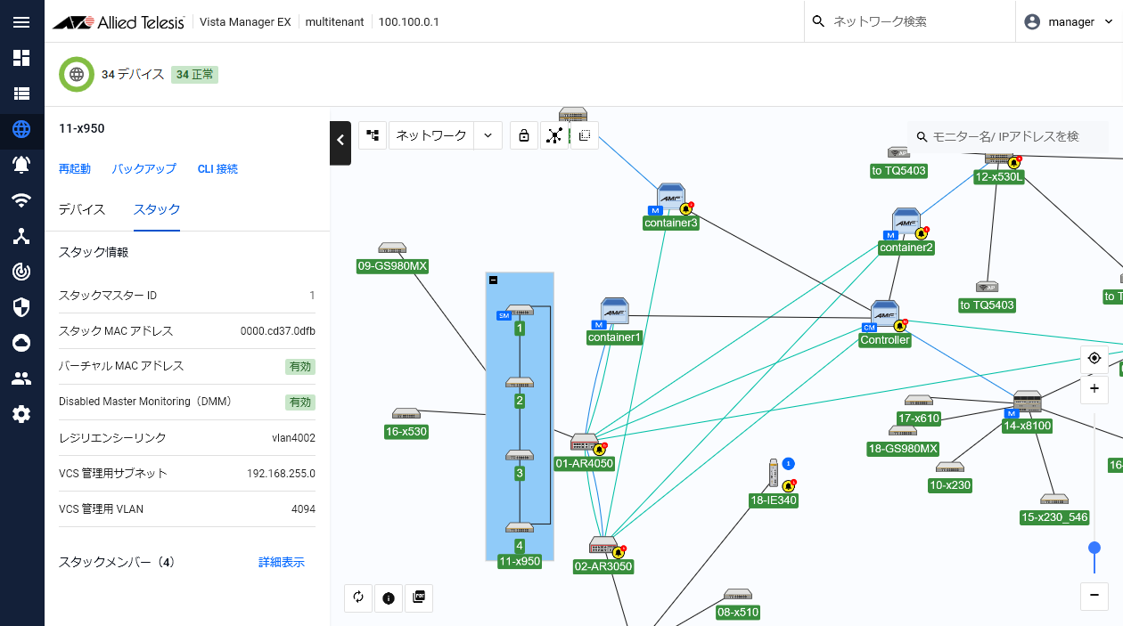Screen dimensions: 1123x626
Task: Collapse the side panel with chevron
Action: coord(340,140)
